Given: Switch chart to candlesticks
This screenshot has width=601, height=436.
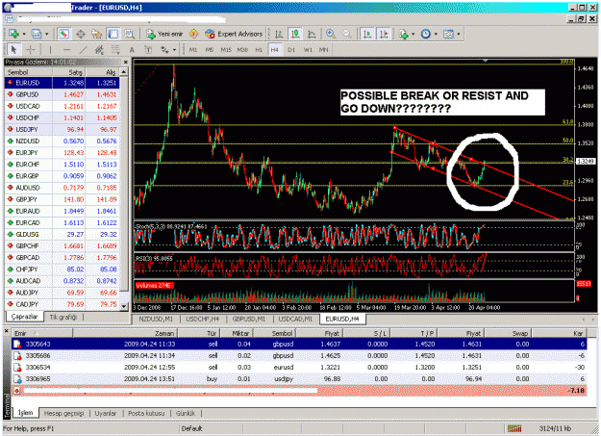Looking at the screenshot, I should [x=295, y=34].
